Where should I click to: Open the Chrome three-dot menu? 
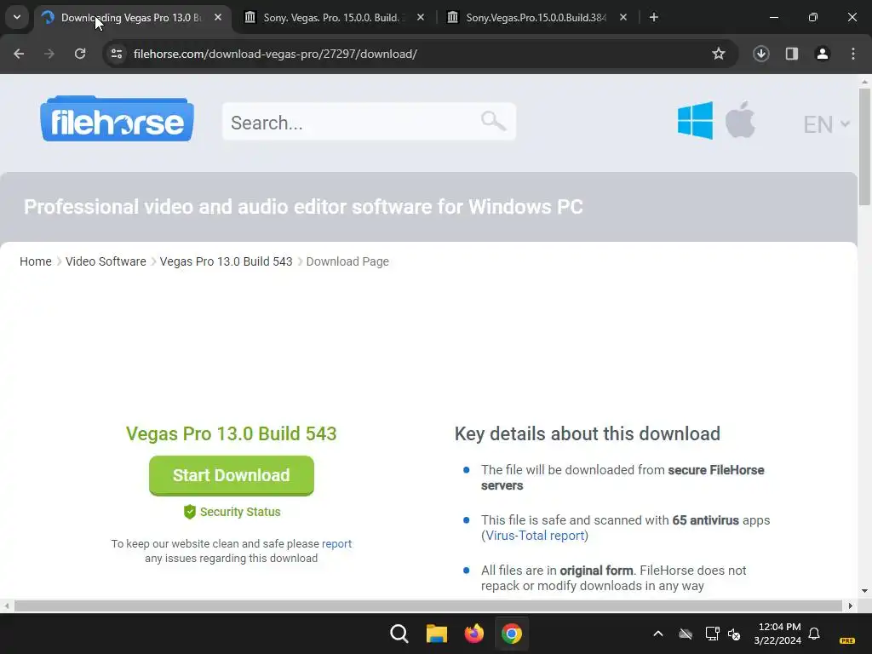(853, 54)
